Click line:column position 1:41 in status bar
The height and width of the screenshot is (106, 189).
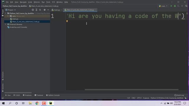(x=128, y=98)
